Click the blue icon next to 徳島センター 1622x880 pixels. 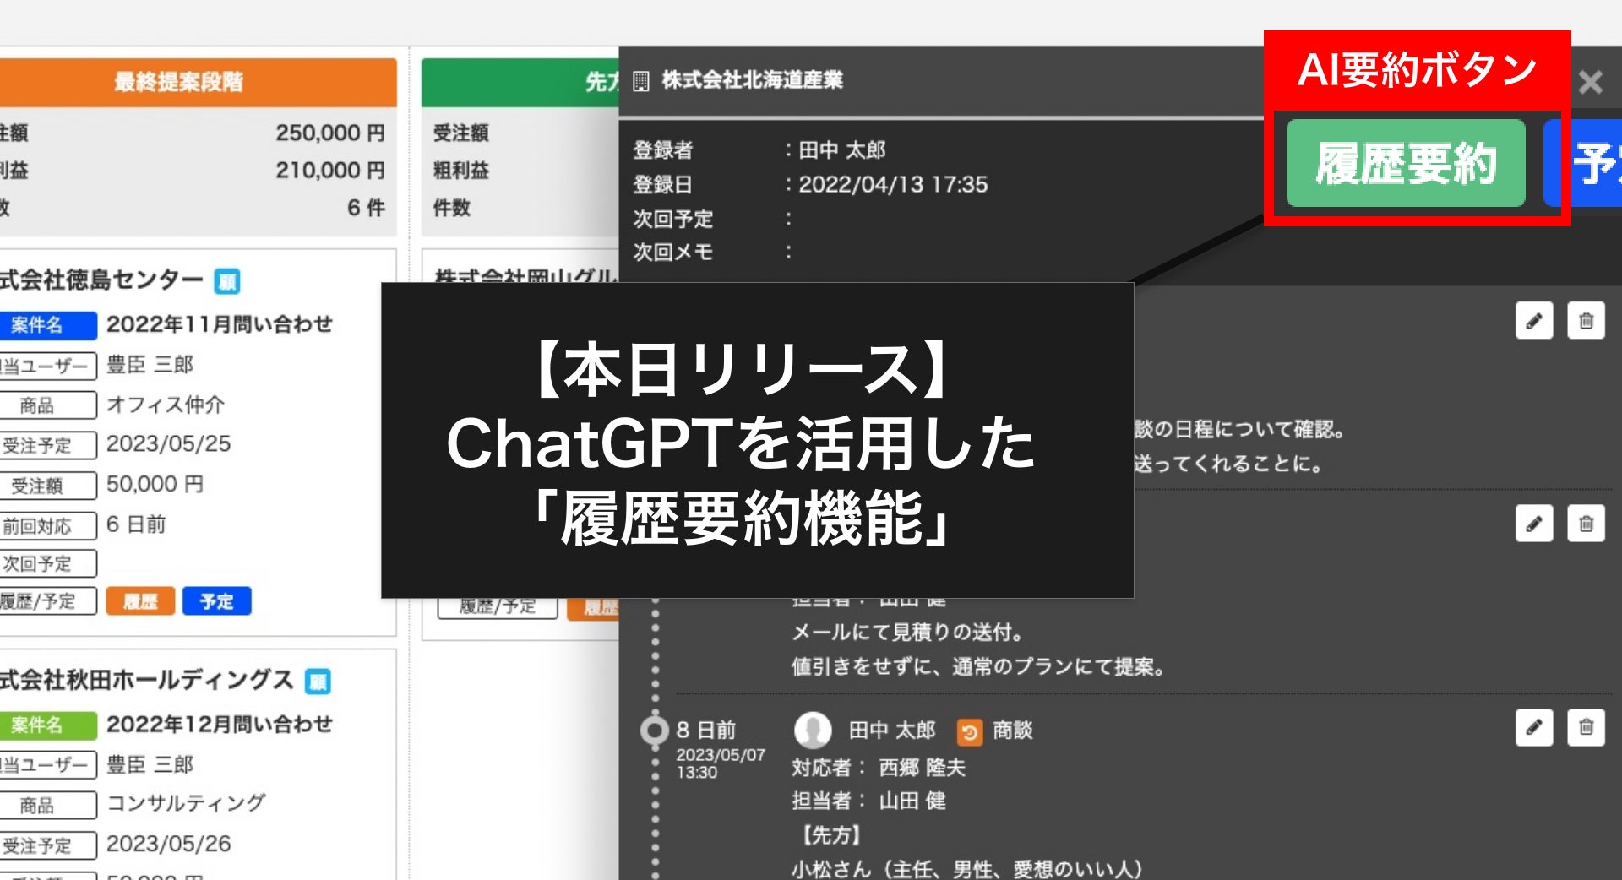(226, 280)
